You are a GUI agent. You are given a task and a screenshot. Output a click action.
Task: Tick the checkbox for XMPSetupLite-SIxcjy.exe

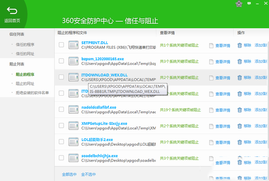click(61, 125)
